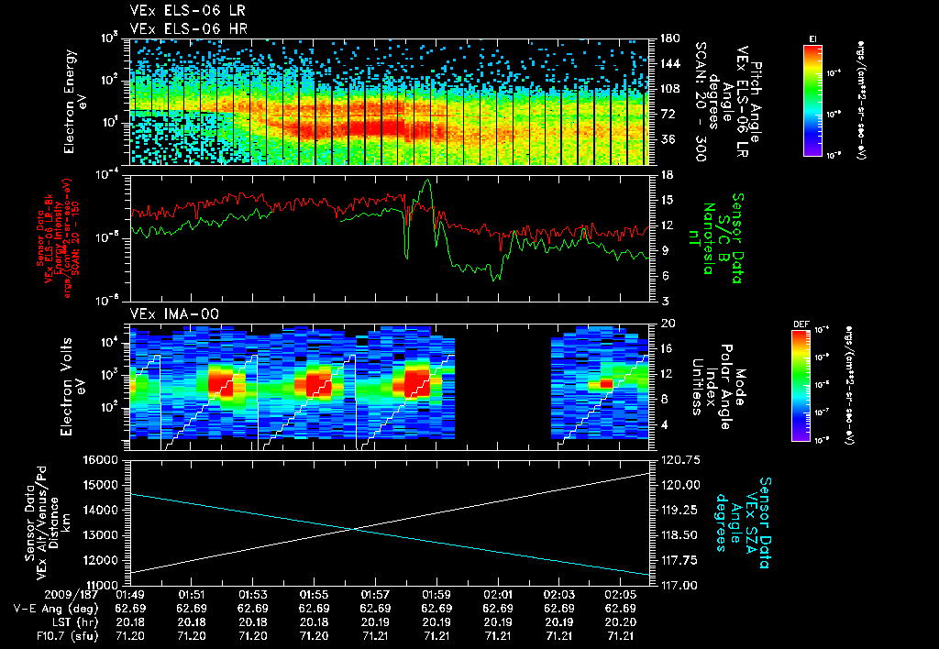Viewport: 939px width, 649px height.
Task: Click the 13000 km altitude tick
Action: (101, 535)
